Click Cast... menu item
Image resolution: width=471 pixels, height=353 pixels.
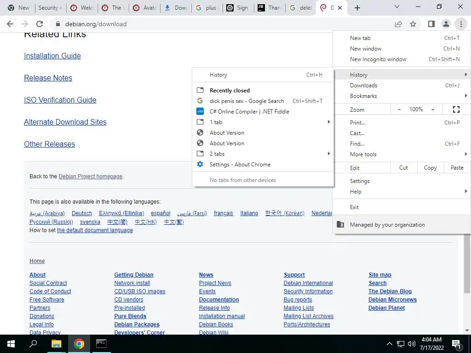point(402,133)
